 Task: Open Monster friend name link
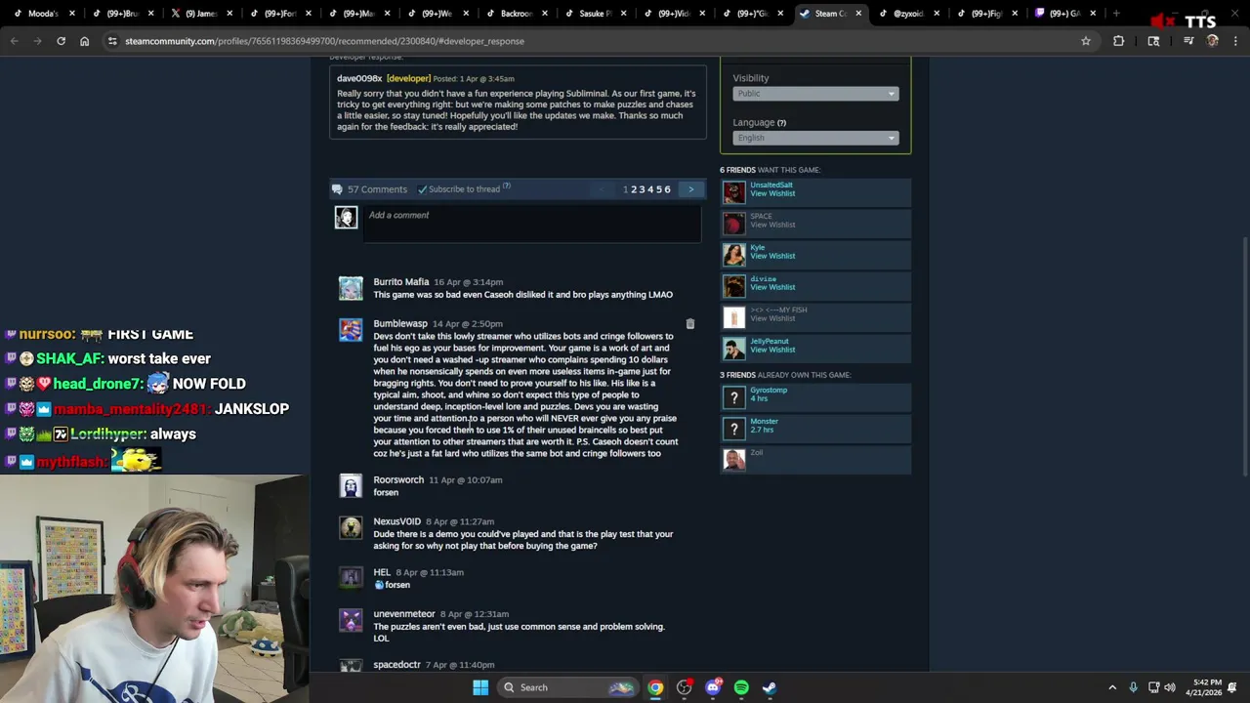click(764, 421)
